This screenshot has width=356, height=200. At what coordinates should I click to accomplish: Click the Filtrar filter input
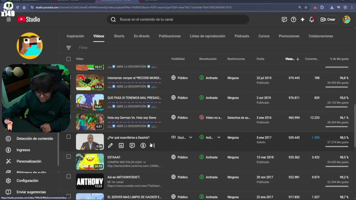pyautogui.click(x=83, y=48)
